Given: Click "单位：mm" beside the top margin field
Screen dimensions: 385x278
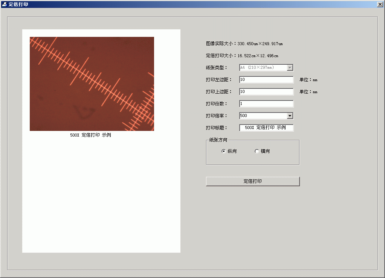Looking at the screenshot, I should [309, 92].
